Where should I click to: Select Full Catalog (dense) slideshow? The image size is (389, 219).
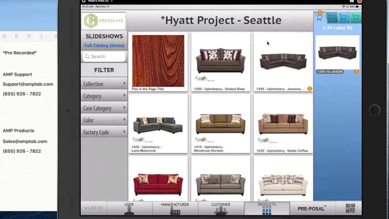coord(104,46)
